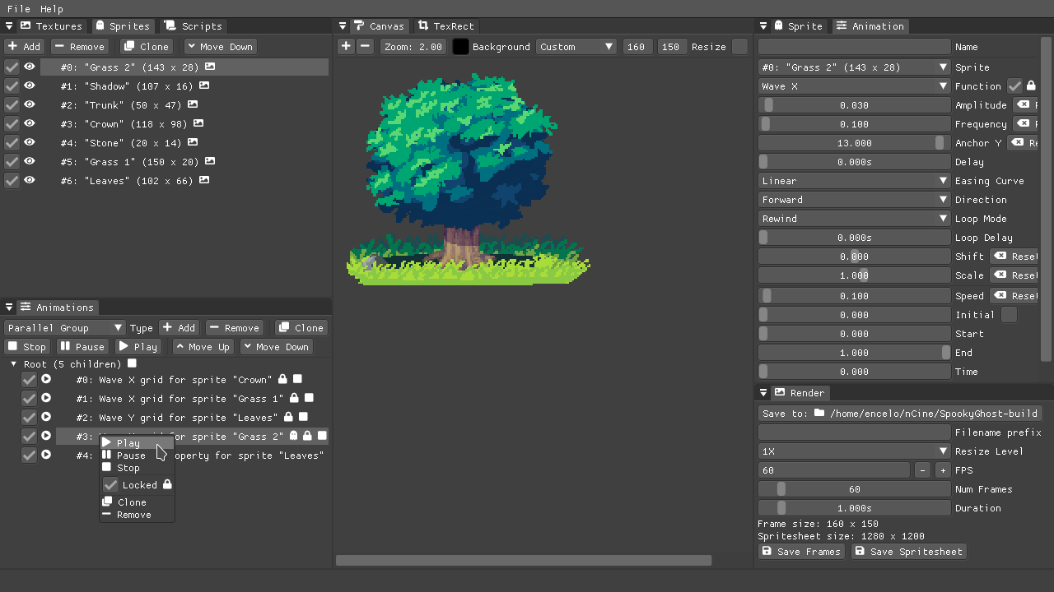This screenshot has width=1054, height=592.
Task: Hide the "Shadow" sprite with its eye toggle
Action: pyautogui.click(x=30, y=86)
